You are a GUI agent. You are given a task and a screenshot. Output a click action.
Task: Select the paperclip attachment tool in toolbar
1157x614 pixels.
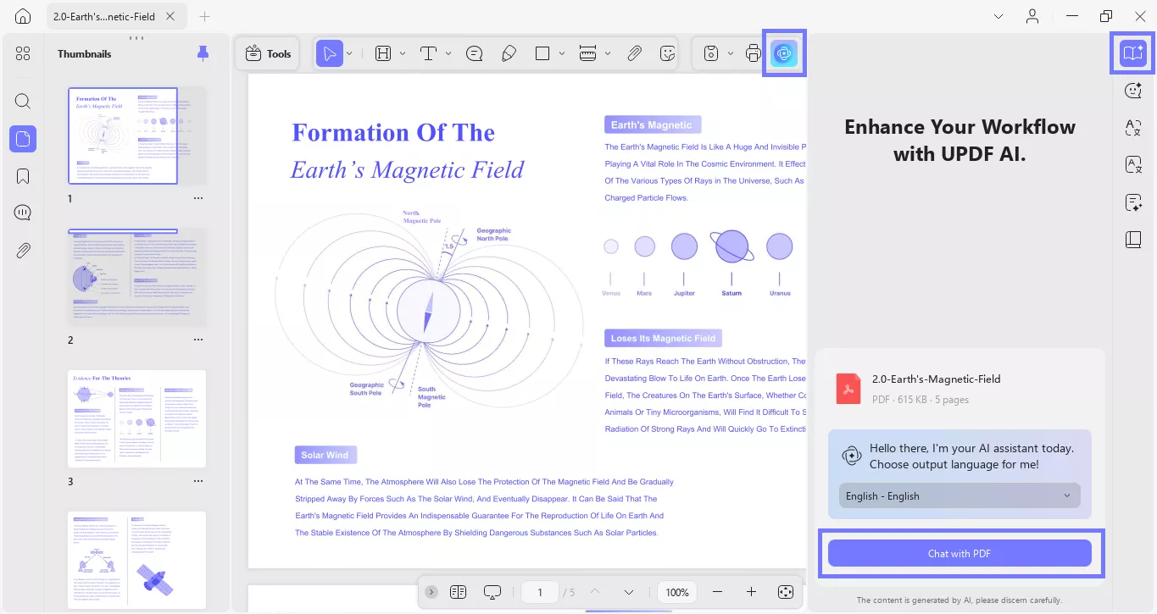[x=634, y=54]
